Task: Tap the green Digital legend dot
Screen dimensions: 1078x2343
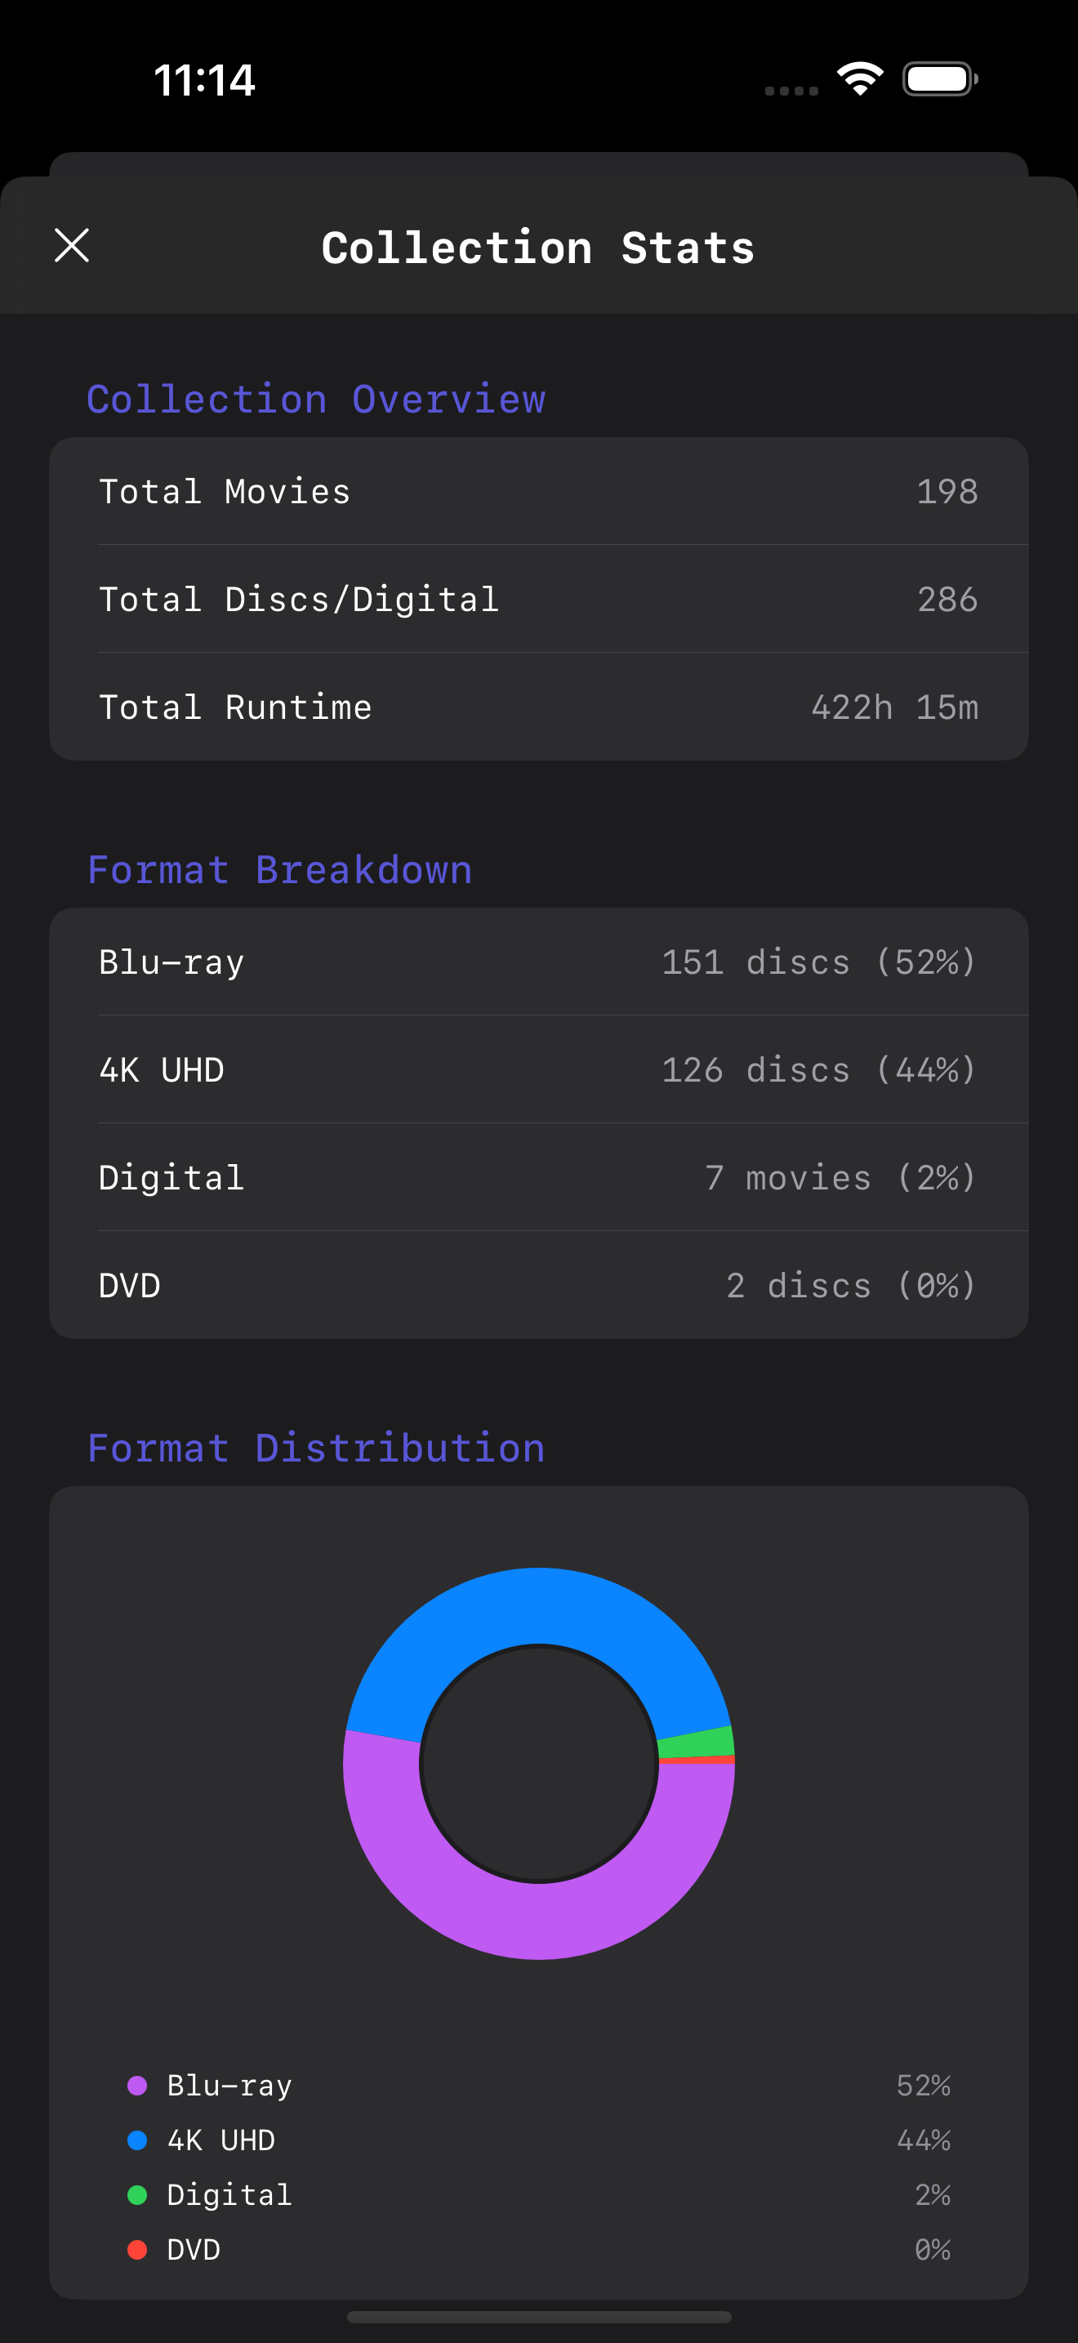Action: (x=137, y=2195)
